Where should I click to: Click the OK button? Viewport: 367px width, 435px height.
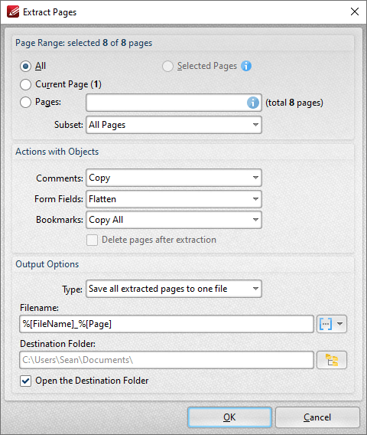pyautogui.click(x=229, y=417)
